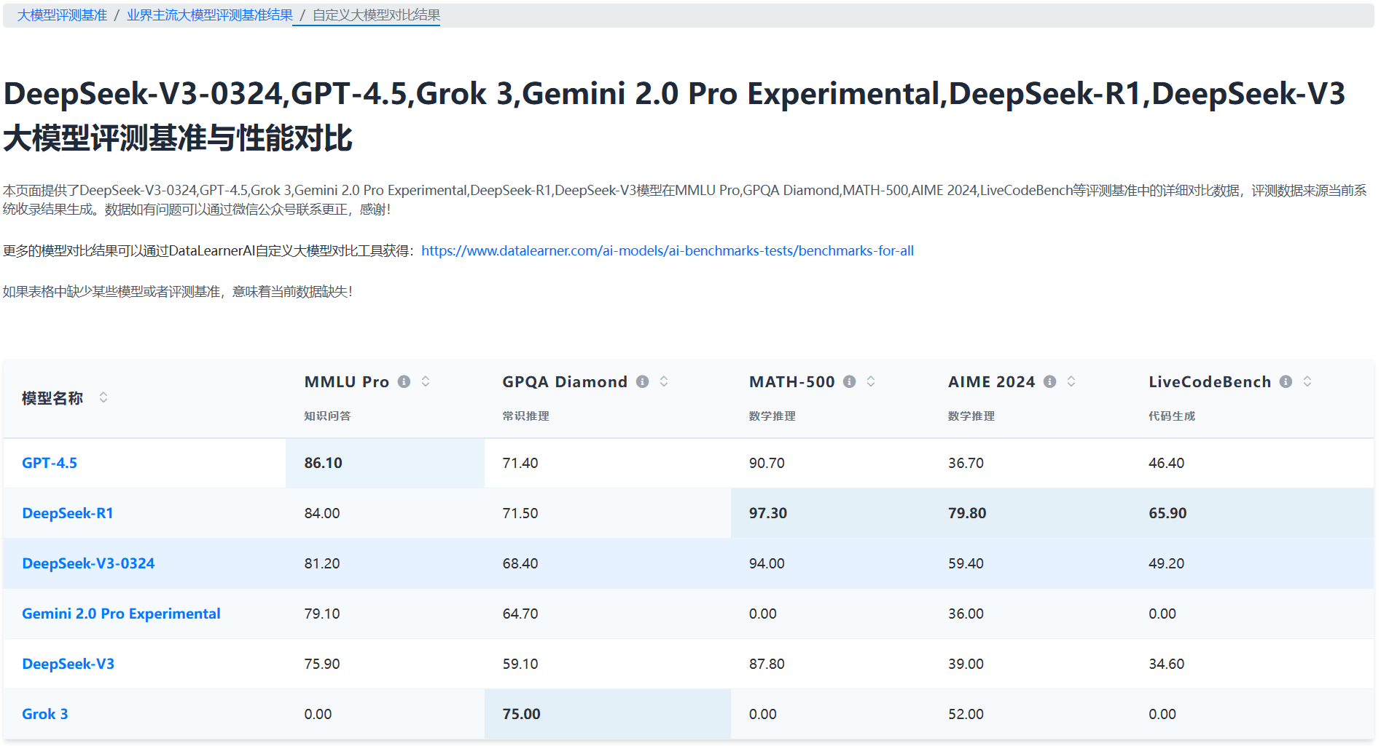Select DeepSeek-V3 LiveCodeBench score 34.60
Image resolution: width=1381 pixels, height=746 pixels.
1167,664
